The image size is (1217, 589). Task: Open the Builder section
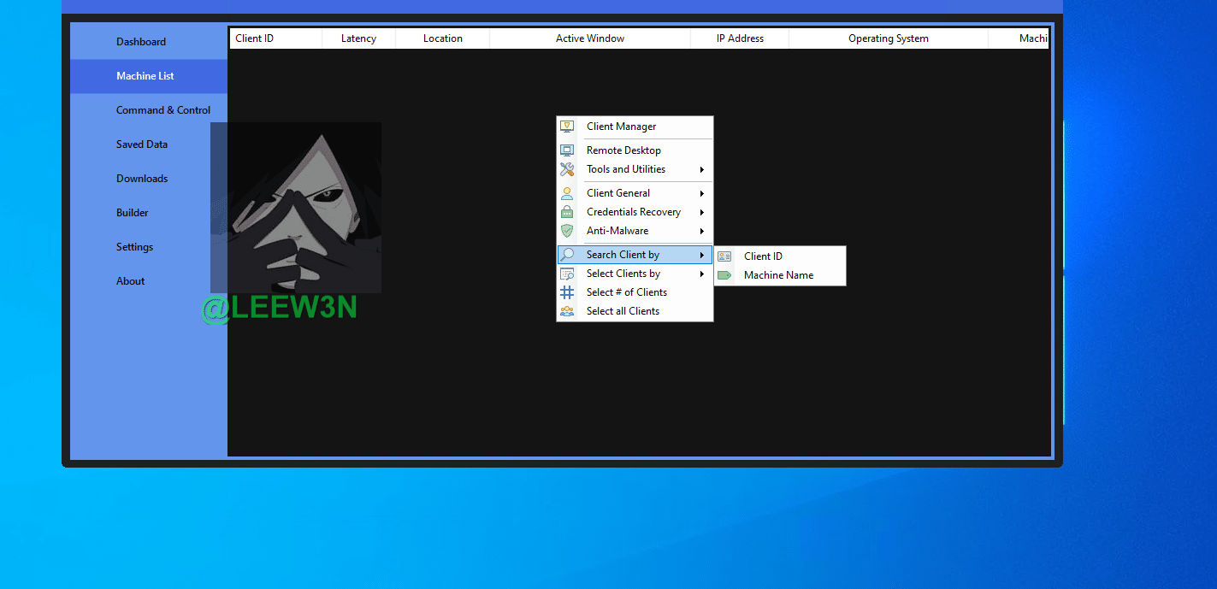click(x=133, y=213)
